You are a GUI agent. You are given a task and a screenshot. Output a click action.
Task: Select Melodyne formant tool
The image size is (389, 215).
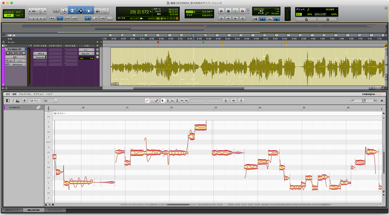[x=172, y=101]
